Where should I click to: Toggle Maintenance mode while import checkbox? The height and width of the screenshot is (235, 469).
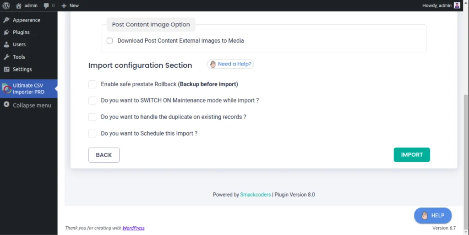93,100
